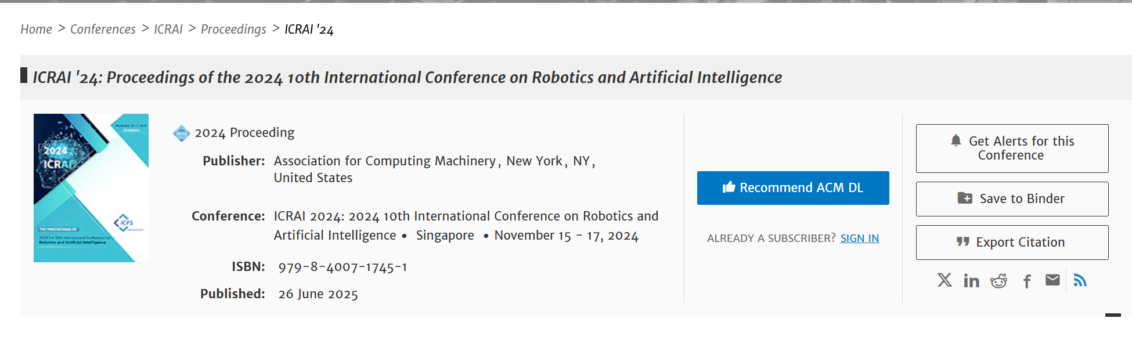Click the Association for Computing Machinery publisher
This screenshot has width=1132, height=347.
coord(384,161)
